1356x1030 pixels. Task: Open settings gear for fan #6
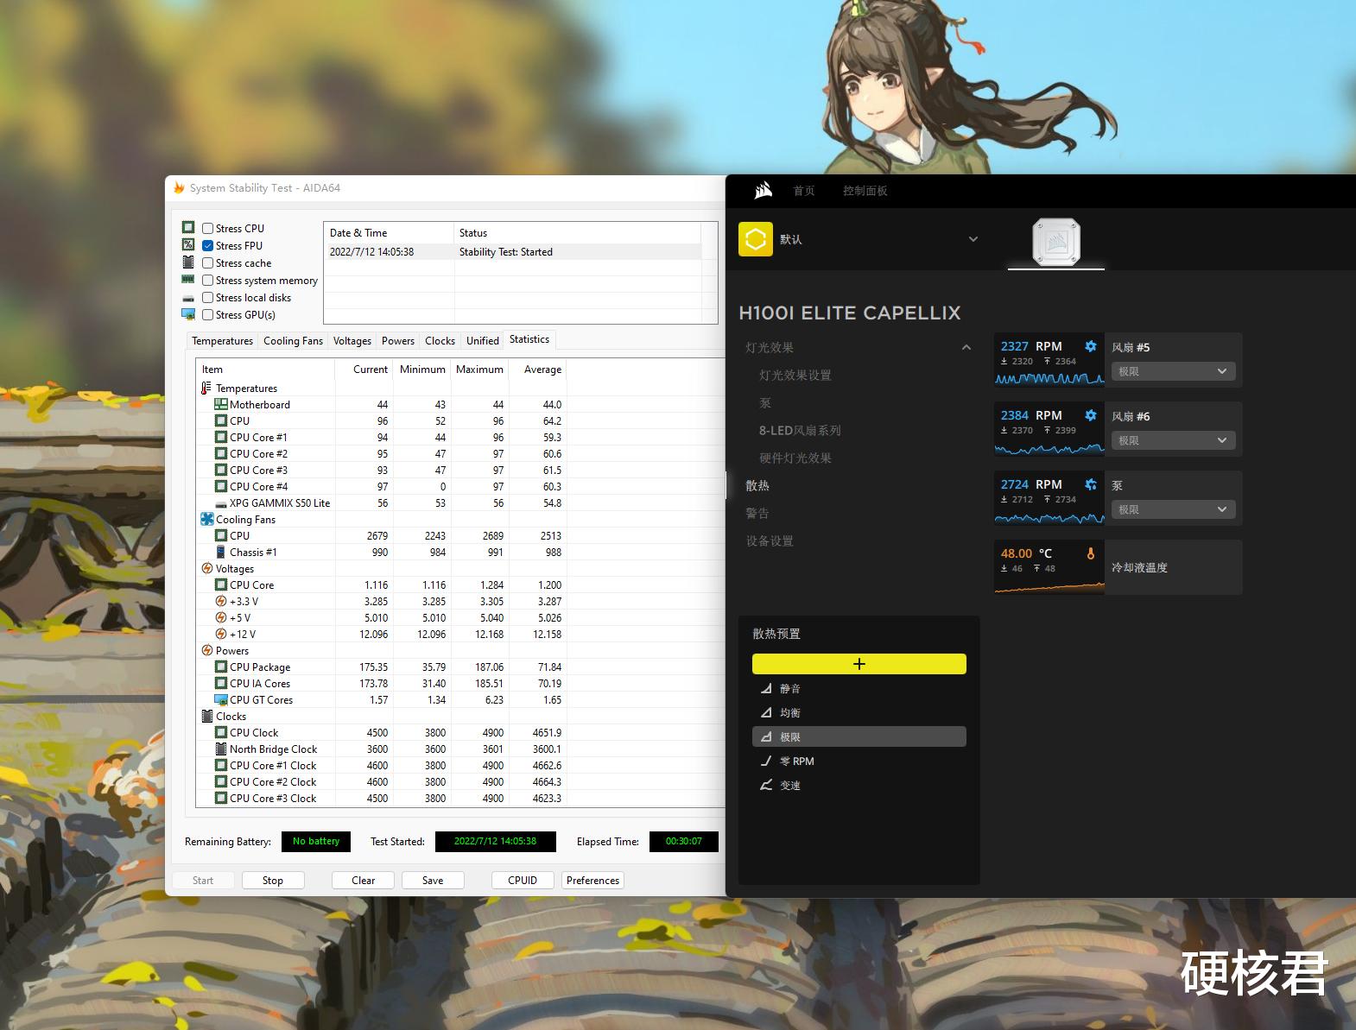point(1091,415)
